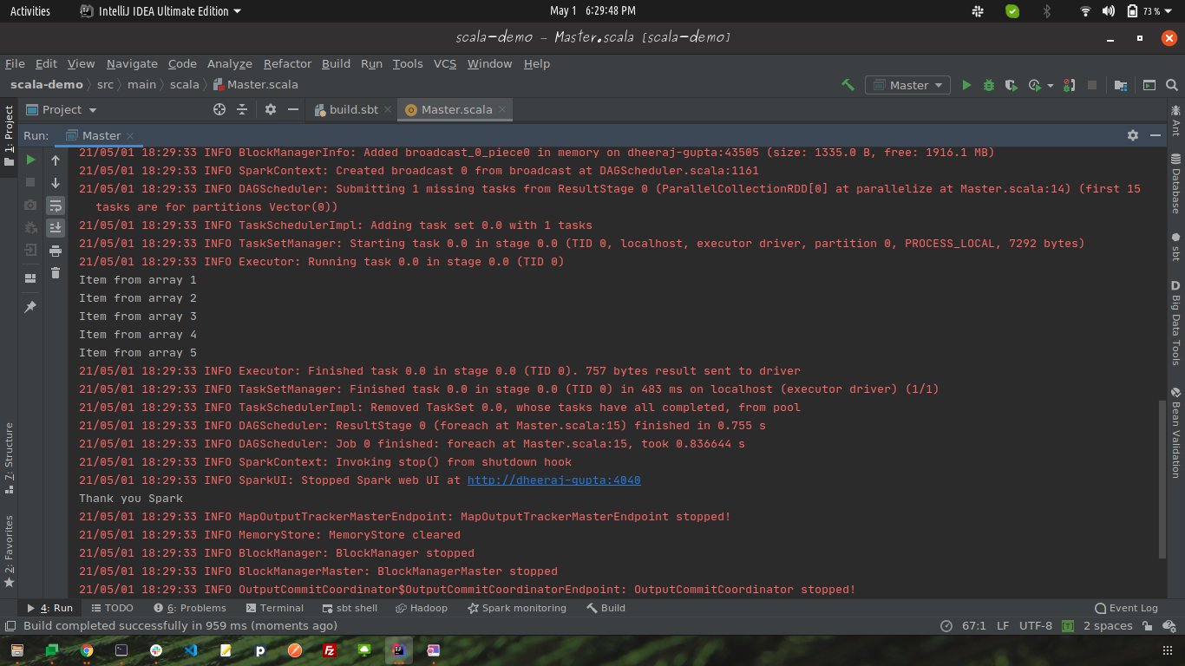Click the pin tab icon in Run panel
The height and width of the screenshot is (666, 1185).
(x=30, y=307)
